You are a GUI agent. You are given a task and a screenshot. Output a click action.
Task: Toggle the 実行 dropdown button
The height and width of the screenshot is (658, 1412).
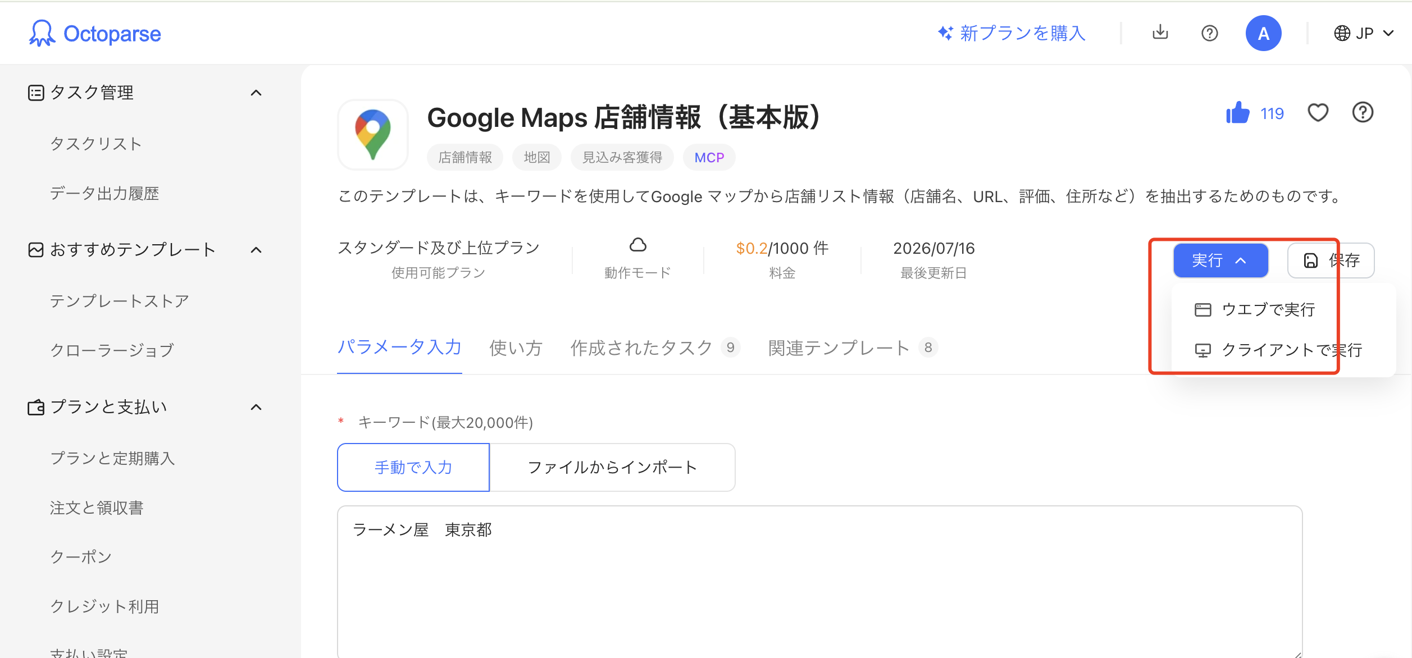[1220, 261]
